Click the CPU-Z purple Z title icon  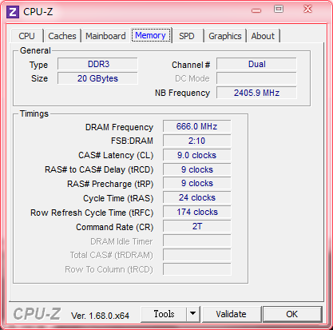point(13,12)
